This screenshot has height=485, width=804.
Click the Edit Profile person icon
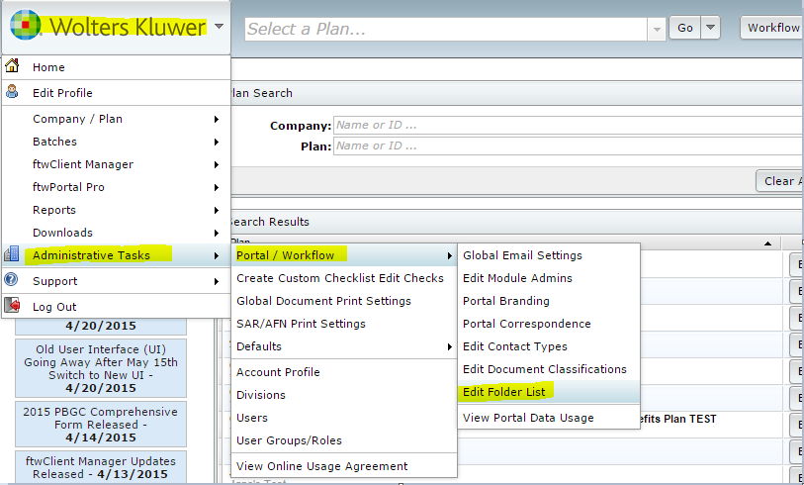click(x=12, y=92)
